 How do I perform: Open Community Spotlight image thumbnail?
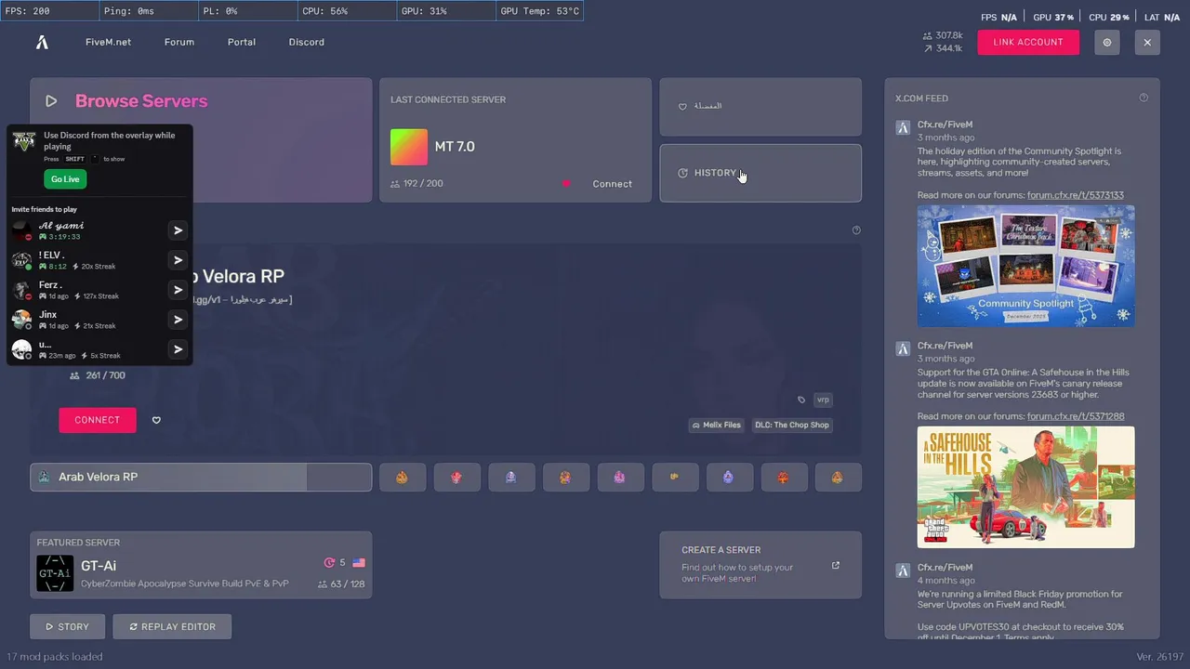pos(1025,266)
